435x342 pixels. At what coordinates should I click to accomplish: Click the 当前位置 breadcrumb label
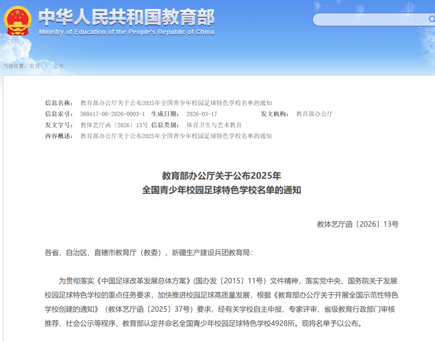pos(15,66)
